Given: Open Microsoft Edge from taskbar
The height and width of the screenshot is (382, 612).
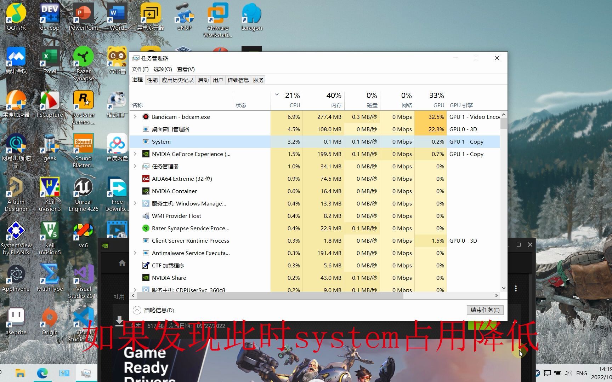Looking at the screenshot, I should 42,373.
